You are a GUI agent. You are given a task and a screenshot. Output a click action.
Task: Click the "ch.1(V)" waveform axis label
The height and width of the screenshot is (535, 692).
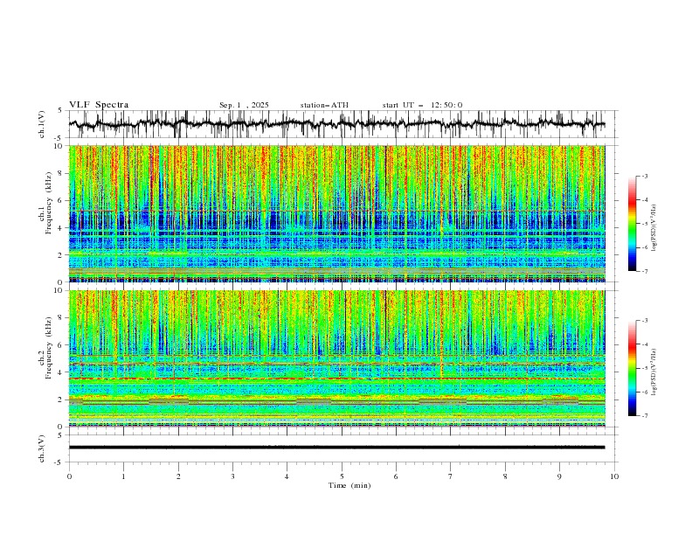coord(42,124)
